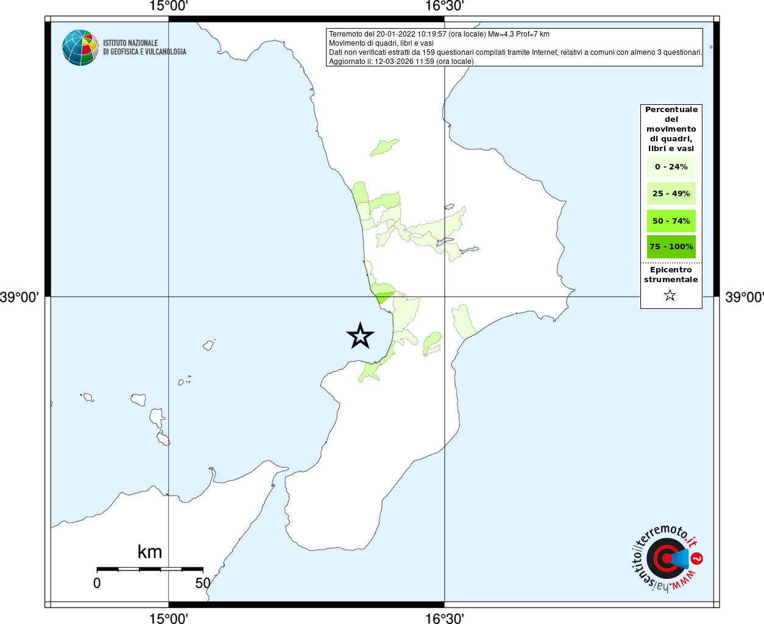Select the 0 - 24% legend swatch
The image size is (764, 624).
(671, 166)
